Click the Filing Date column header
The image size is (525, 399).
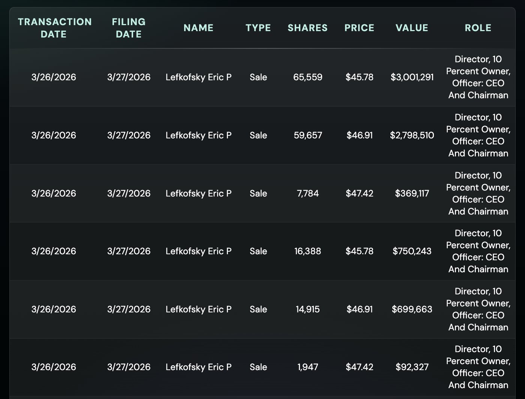pyautogui.click(x=129, y=28)
